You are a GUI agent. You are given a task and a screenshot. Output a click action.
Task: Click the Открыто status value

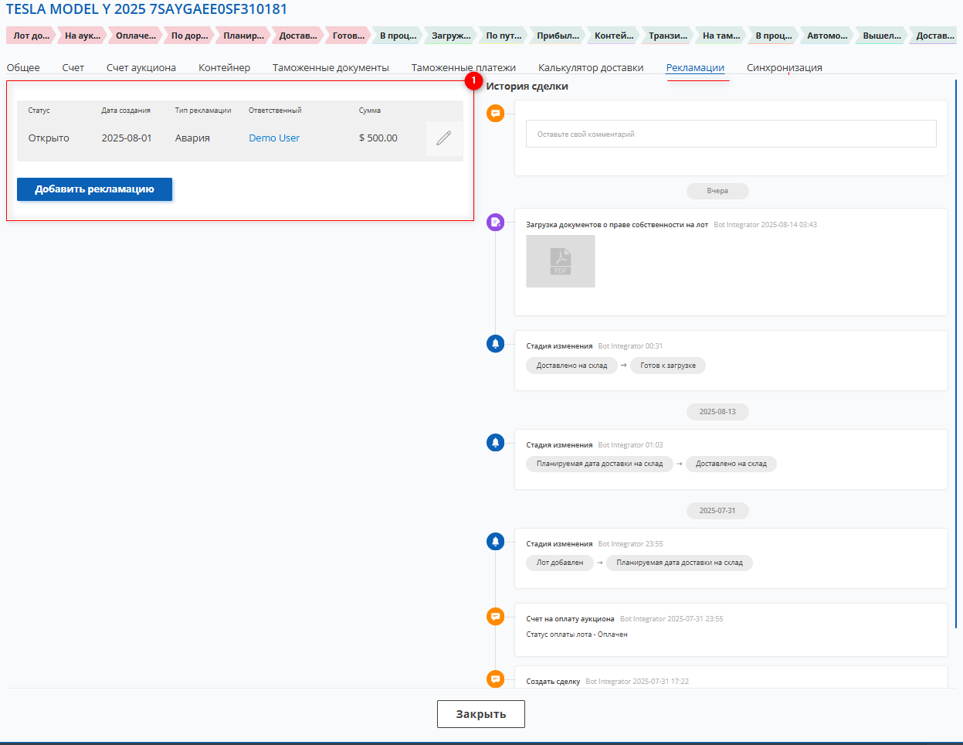[49, 138]
